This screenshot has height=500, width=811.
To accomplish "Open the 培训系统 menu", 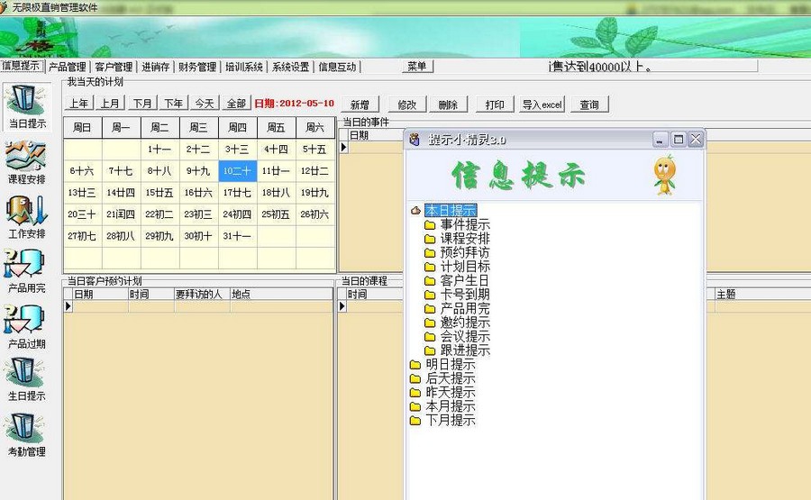I will [244, 67].
